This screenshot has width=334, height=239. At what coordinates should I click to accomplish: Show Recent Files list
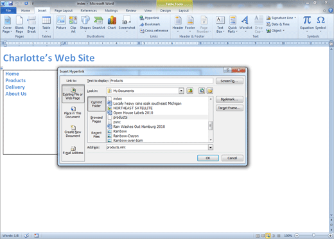[96, 134]
